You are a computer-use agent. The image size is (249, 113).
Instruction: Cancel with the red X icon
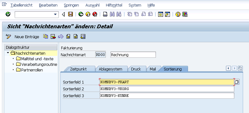[x=95, y=14]
